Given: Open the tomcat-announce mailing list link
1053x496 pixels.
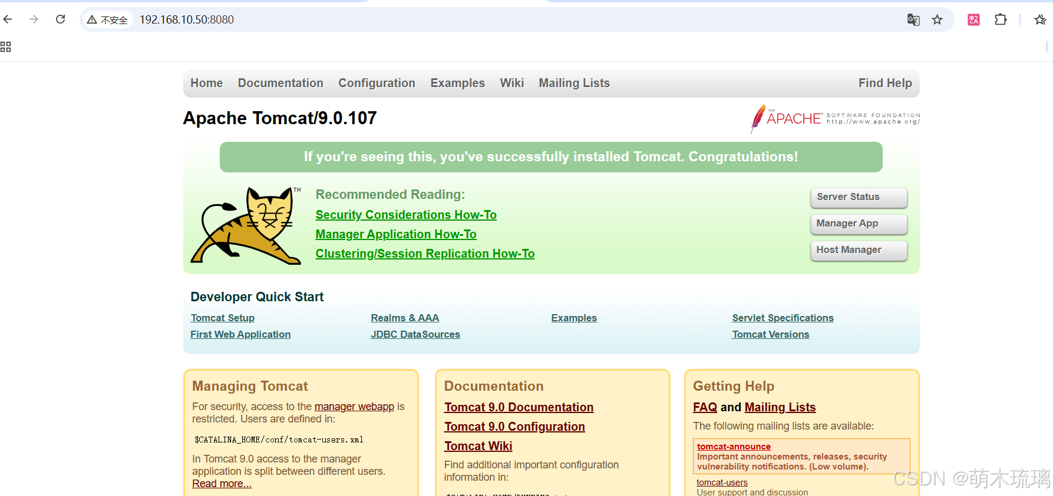Looking at the screenshot, I should 734,447.
